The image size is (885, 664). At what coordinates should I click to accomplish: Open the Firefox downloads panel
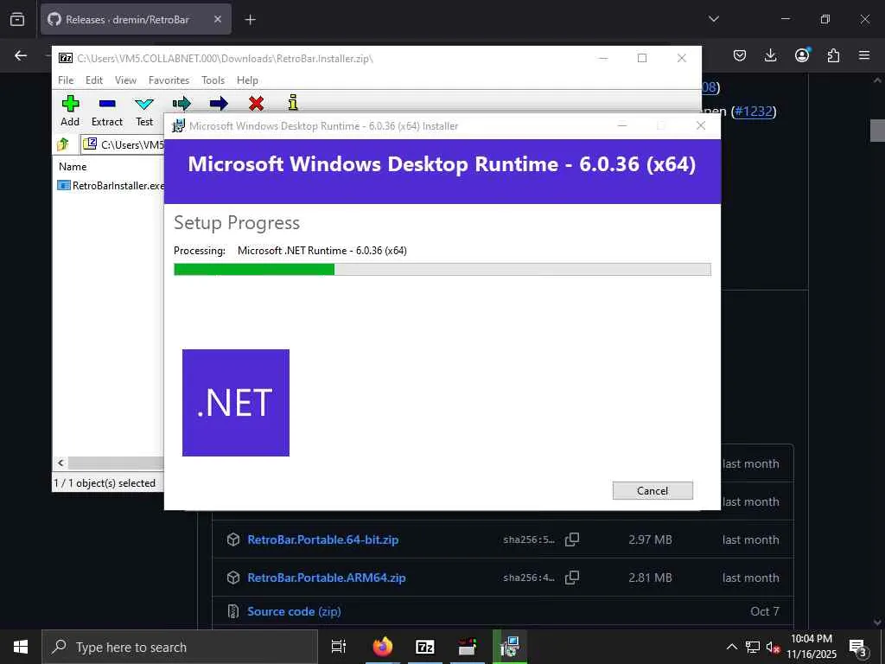pos(770,55)
